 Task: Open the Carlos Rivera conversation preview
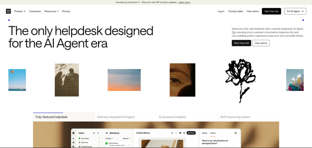click(x=118, y=144)
